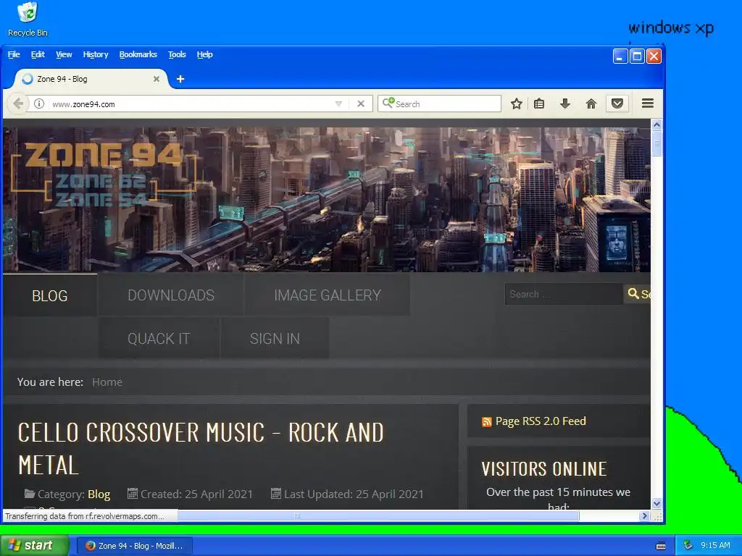The width and height of the screenshot is (742, 556).
Task: Go to home page via house icon
Action: pos(591,104)
